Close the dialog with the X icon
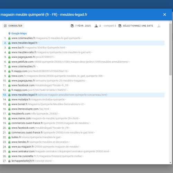 point(165,15)
